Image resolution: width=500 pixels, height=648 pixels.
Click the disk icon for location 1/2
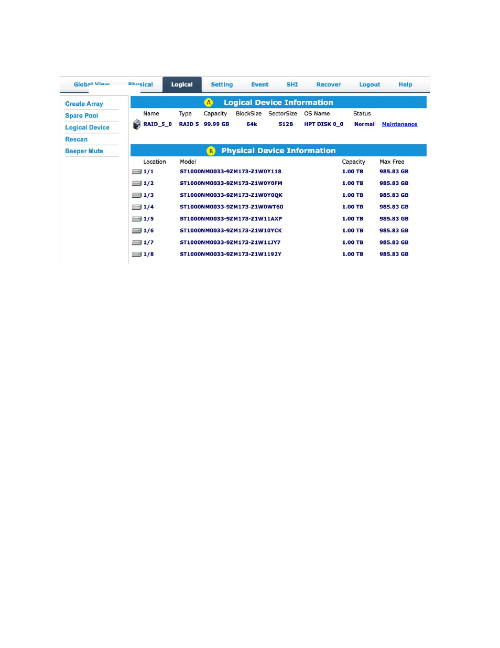[137, 184]
